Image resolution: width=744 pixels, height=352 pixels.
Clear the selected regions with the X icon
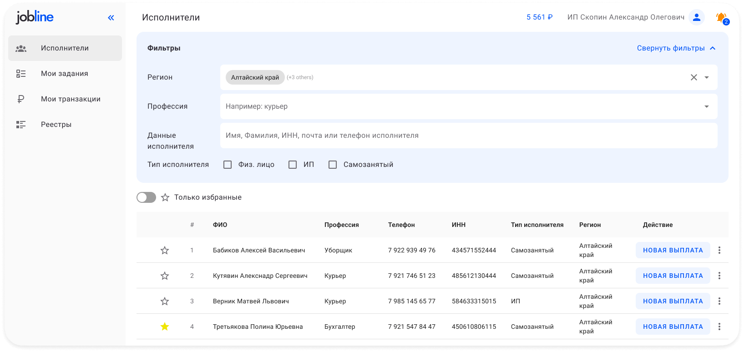pyautogui.click(x=694, y=77)
